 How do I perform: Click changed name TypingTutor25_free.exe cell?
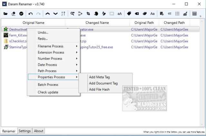tap(97, 47)
